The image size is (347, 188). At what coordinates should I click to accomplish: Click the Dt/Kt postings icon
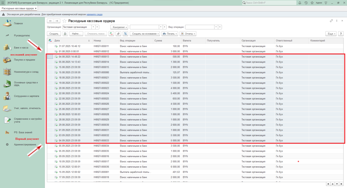[x=111, y=34]
